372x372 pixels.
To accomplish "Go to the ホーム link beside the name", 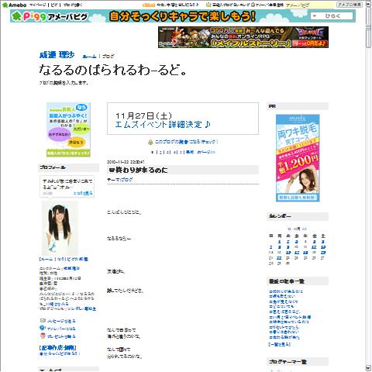I will [89, 56].
